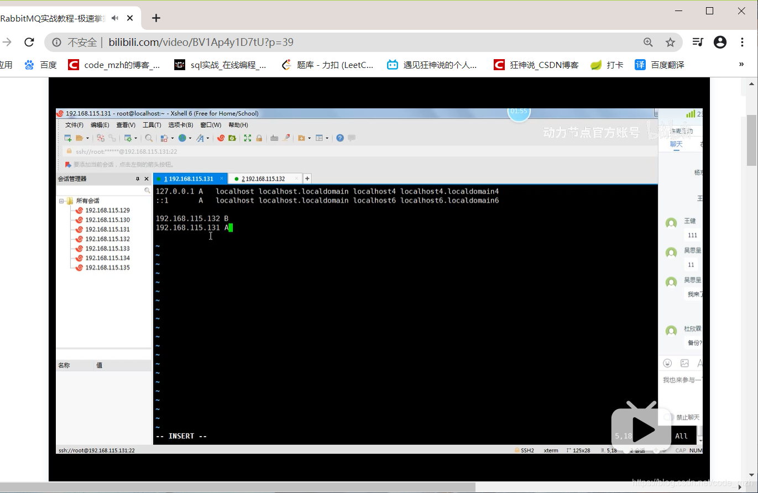Open the 题库 - 力扣 bookmark
Viewport: 758px width, 493px height.
(x=327, y=65)
